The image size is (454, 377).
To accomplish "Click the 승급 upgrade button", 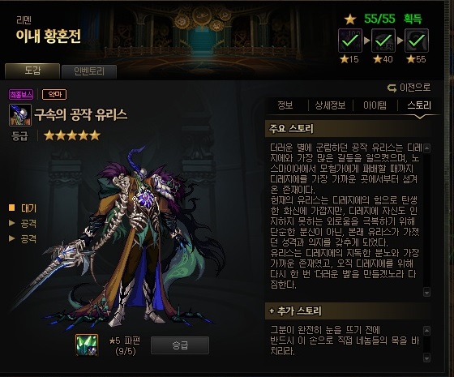I will click(x=180, y=345).
